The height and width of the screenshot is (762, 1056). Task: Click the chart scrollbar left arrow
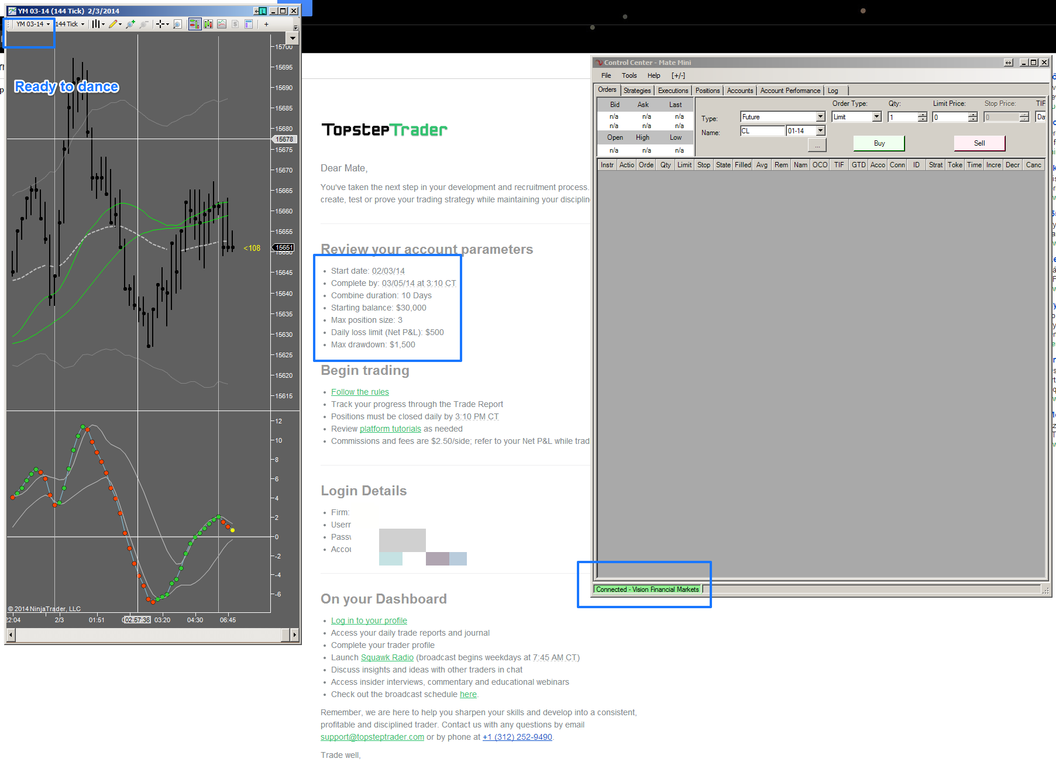pos(11,635)
